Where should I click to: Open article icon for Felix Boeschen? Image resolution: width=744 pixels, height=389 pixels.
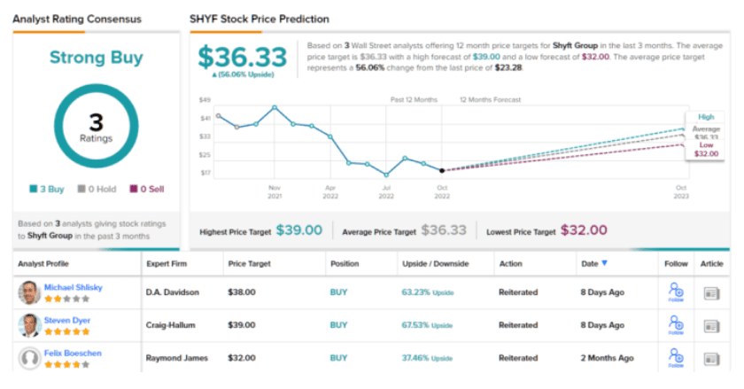coord(711,357)
